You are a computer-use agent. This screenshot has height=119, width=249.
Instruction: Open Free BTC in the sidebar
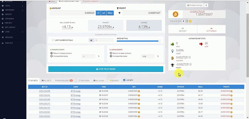click(9, 23)
